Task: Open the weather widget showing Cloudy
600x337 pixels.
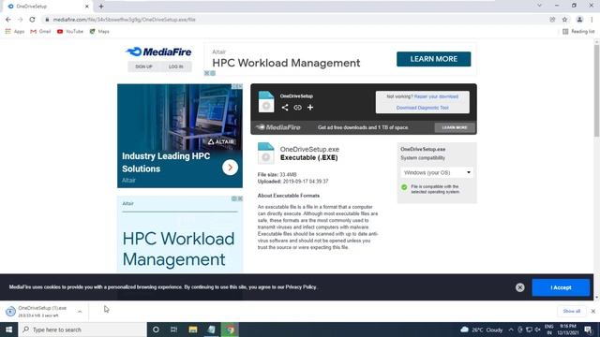Action: pyautogui.click(x=482, y=330)
